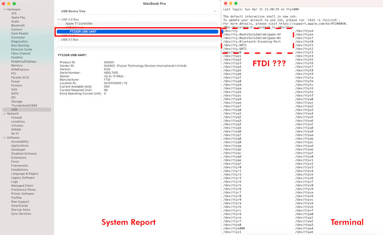Open Extensions in Software list
Viewport: 383px width, 235px height.
[19, 158]
